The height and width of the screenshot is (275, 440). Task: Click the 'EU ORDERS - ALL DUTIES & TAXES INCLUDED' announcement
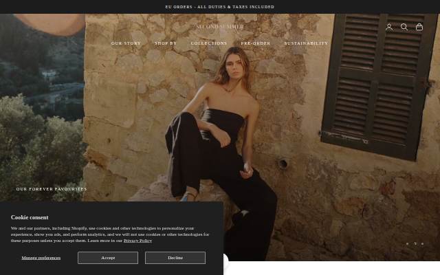coord(220,7)
